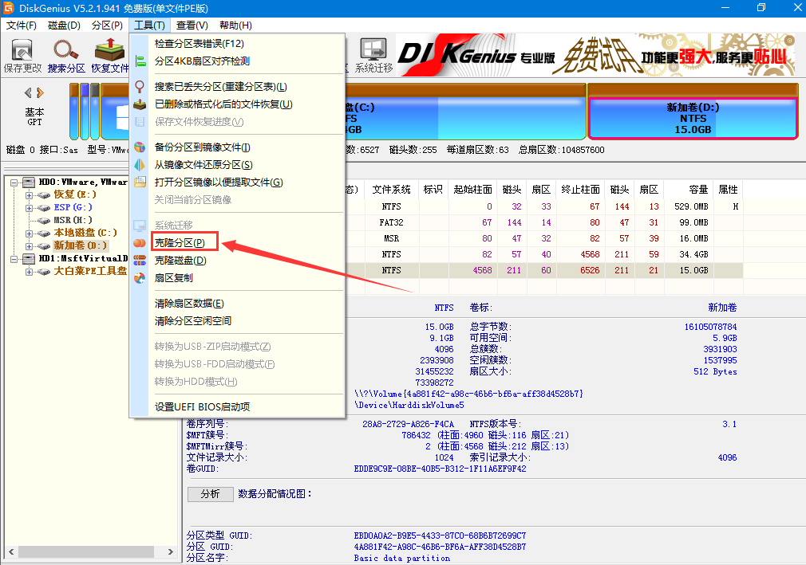The height and width of the screenshot is (565, 806).
Task: Click the volume GUID value EDDE9C9E-08BE-40B5
Action: 440,469
